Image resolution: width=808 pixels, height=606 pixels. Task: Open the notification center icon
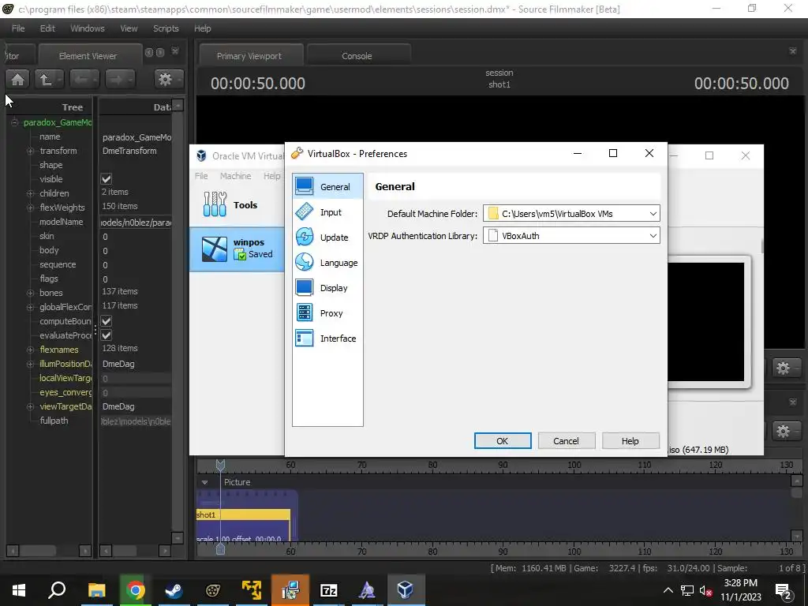point(784,590)
